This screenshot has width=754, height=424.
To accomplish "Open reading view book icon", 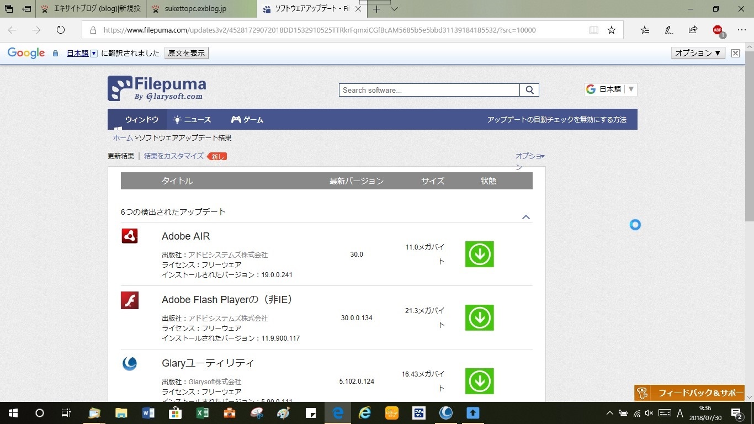I will click(594, 30).
